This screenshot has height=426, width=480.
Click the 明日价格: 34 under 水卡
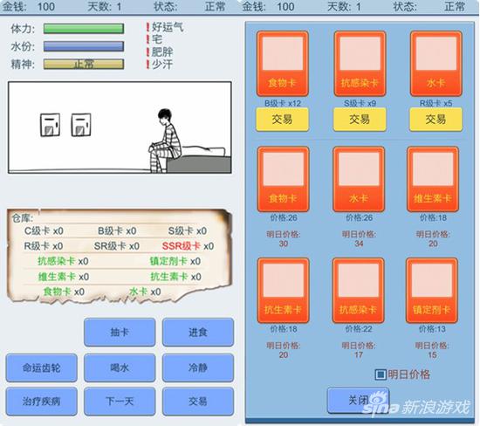click(x=359, y=239)
